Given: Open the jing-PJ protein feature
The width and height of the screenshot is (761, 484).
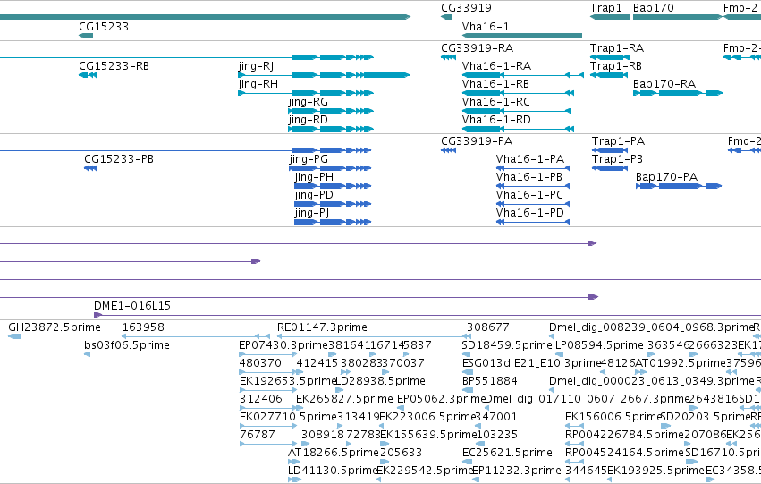Looking at the screenshot, I should tap(333, 223).
